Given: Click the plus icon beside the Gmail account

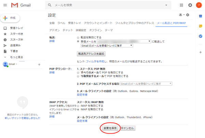Looking at the screenshot, I should coord(39,64).
